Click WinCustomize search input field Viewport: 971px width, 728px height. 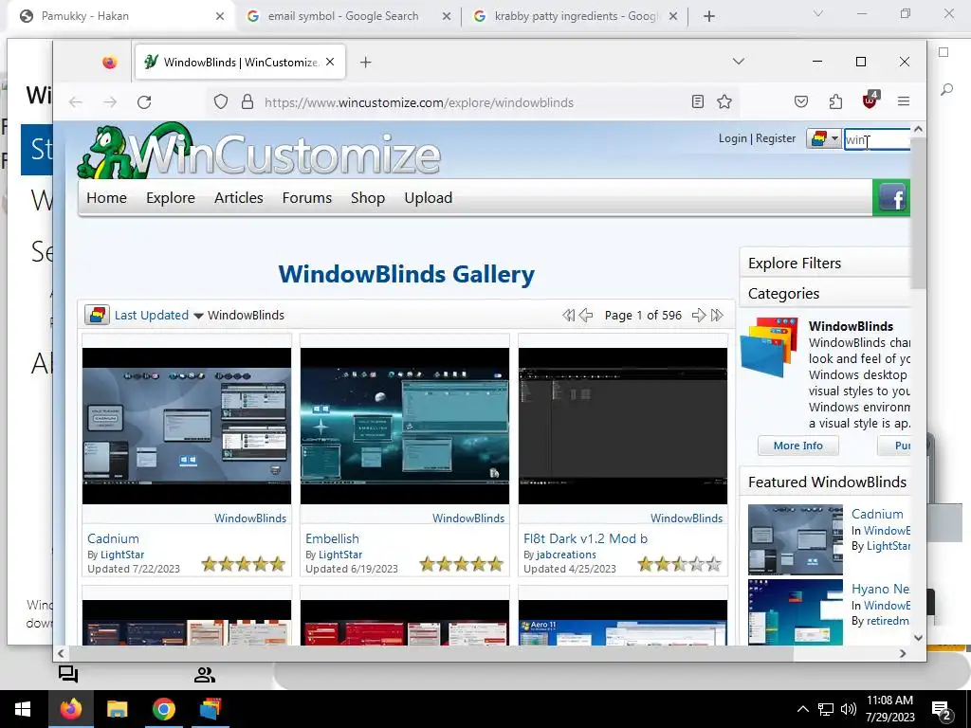[x=877, y=139]
